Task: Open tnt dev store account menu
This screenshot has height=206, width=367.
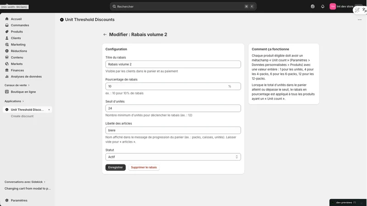Action: click(342, 6)
